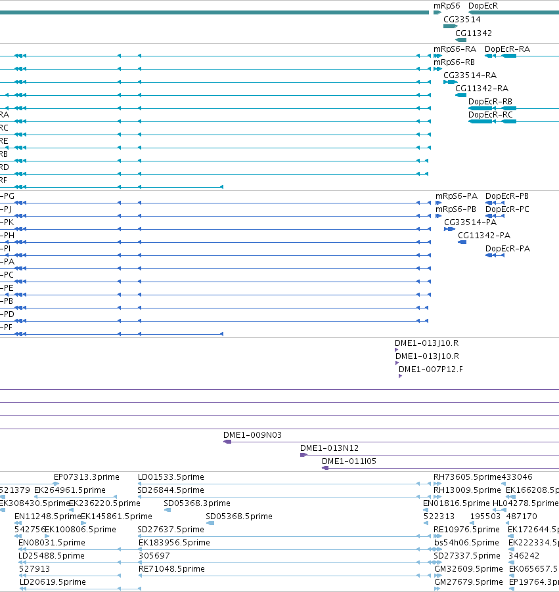This screenshot has height=592, width=559.
Task: Open feature 487170
Action: coord(508,523)
